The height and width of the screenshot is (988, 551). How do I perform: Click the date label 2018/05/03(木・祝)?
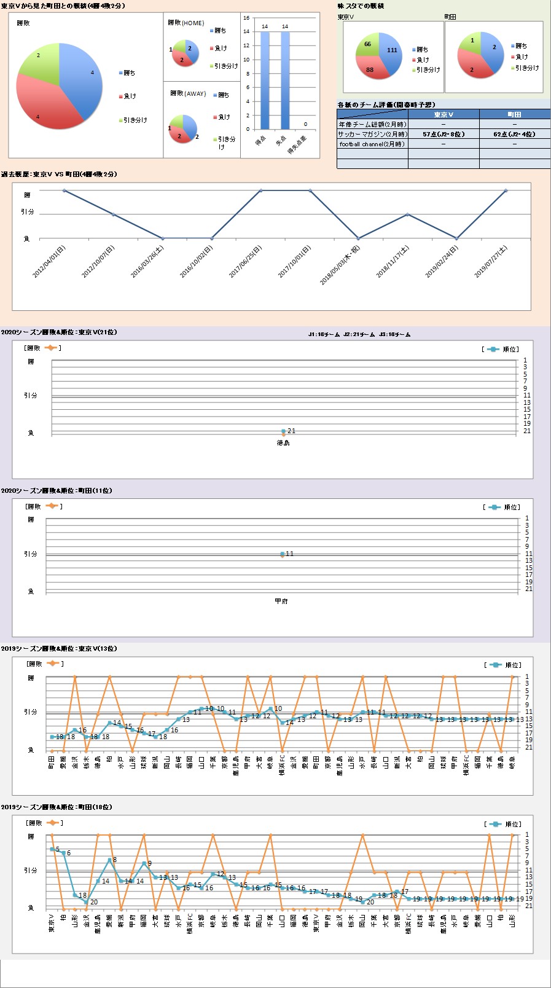pyautogui.click(x=340, y=265)
